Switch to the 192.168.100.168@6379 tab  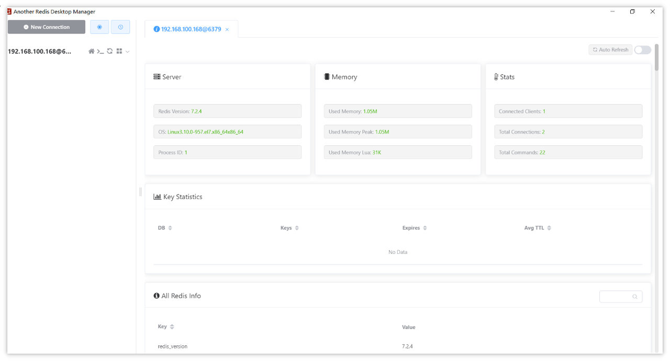[x=191, y=29]
